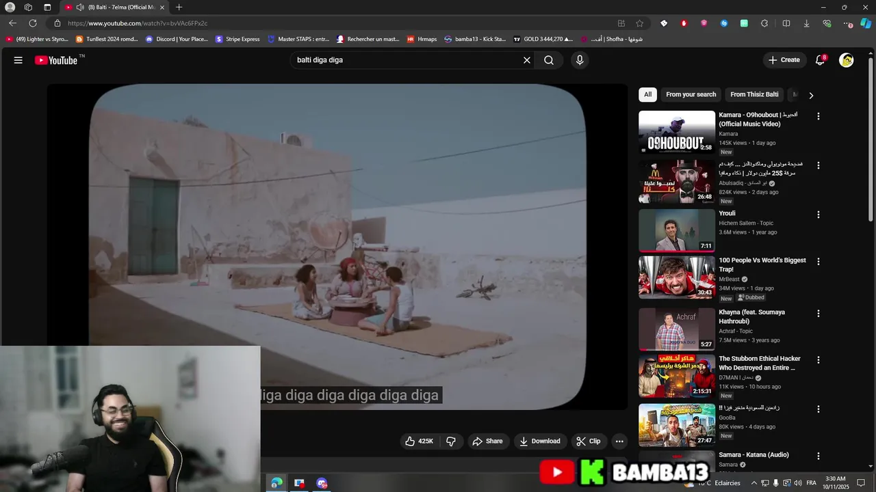Add this page to favorites star

pos(639,23)
